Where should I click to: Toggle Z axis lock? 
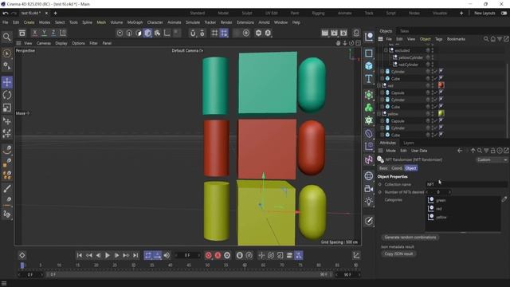[x=53, y=33]
